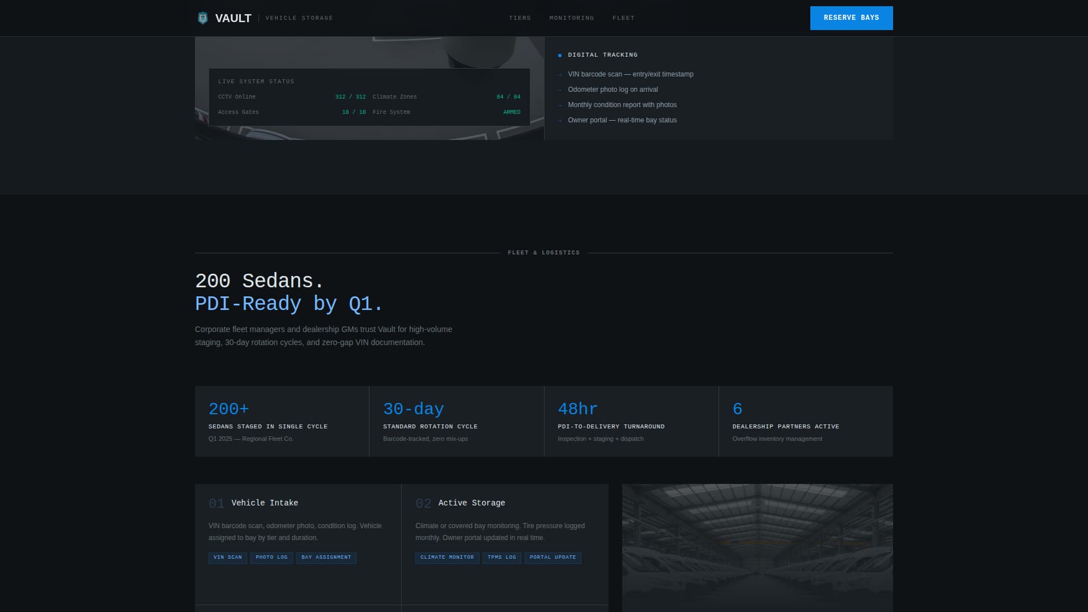Open the Tiers navigation link
Screen dimensions: 1088x612
coord(520,18)
